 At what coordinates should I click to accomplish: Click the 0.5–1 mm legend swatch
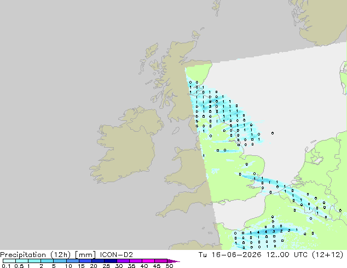coord(22,261)
